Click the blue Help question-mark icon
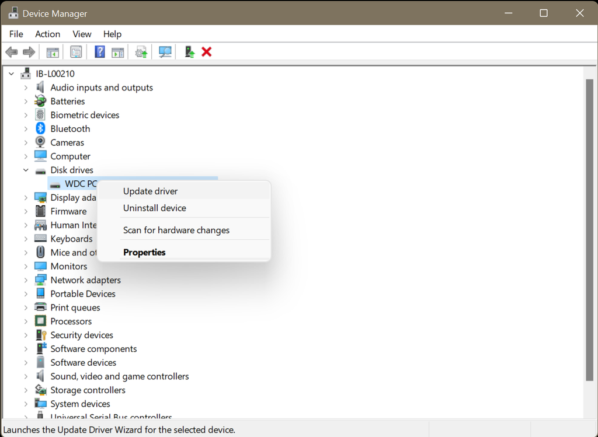The height and width of the screenshot is (437, 598). coord(99,52)
